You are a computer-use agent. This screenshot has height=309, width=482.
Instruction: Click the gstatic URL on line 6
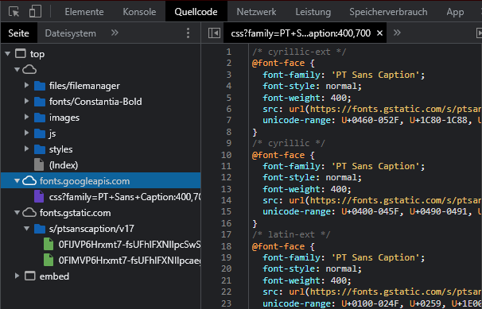396,110
